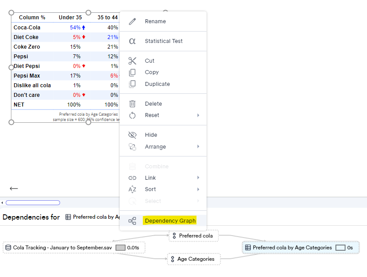Select the Rename pencil icon
The width and height of the screenshot is (367, 277).
[x=132, y=21]
